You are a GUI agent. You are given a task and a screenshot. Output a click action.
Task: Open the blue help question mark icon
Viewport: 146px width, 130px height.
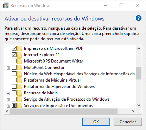click(x=139, y=18)
